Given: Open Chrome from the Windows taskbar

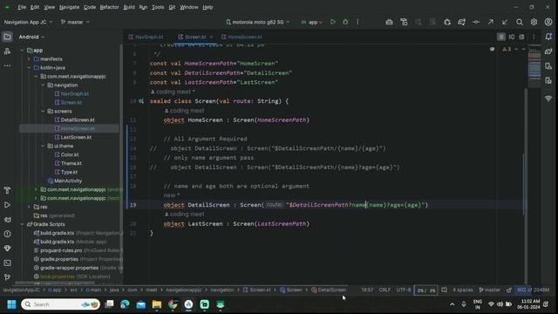Looking at the screenshot, I should coord(173,304).
